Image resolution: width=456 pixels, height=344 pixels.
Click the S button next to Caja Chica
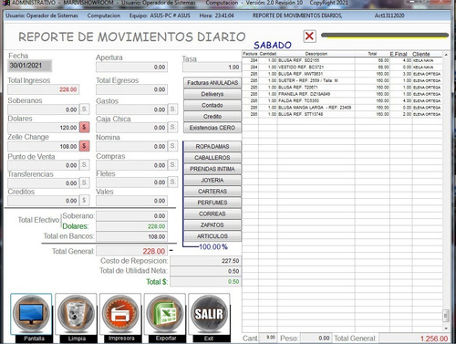coord(172,127)
